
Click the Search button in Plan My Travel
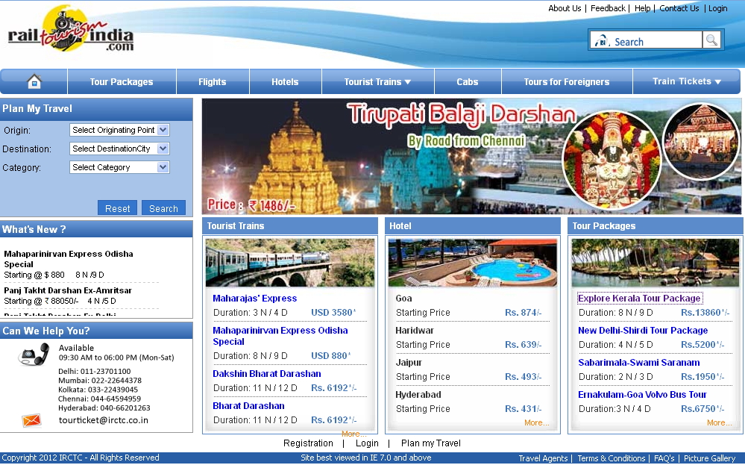163,208
